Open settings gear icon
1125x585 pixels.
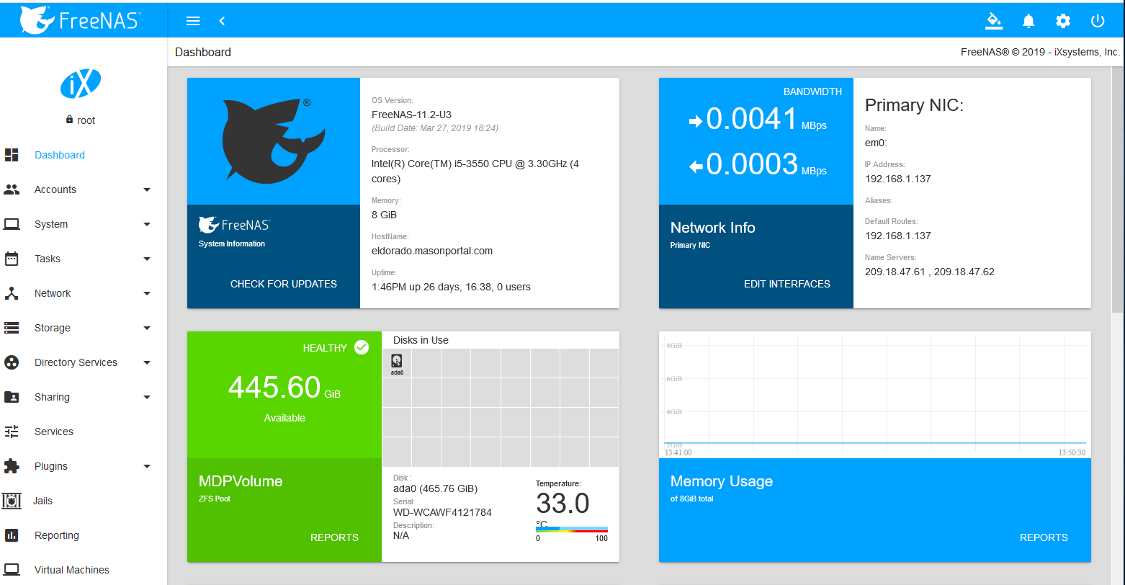1063,21
